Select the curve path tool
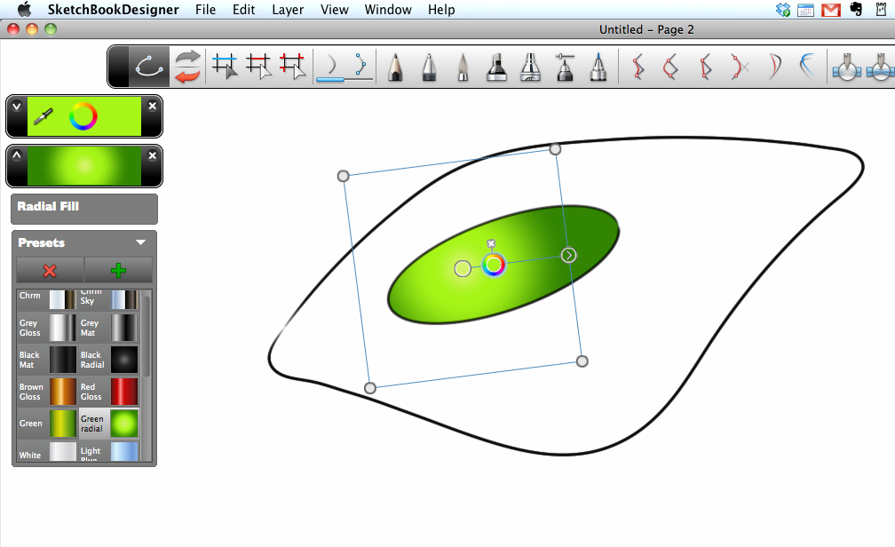 click(148, 67)
